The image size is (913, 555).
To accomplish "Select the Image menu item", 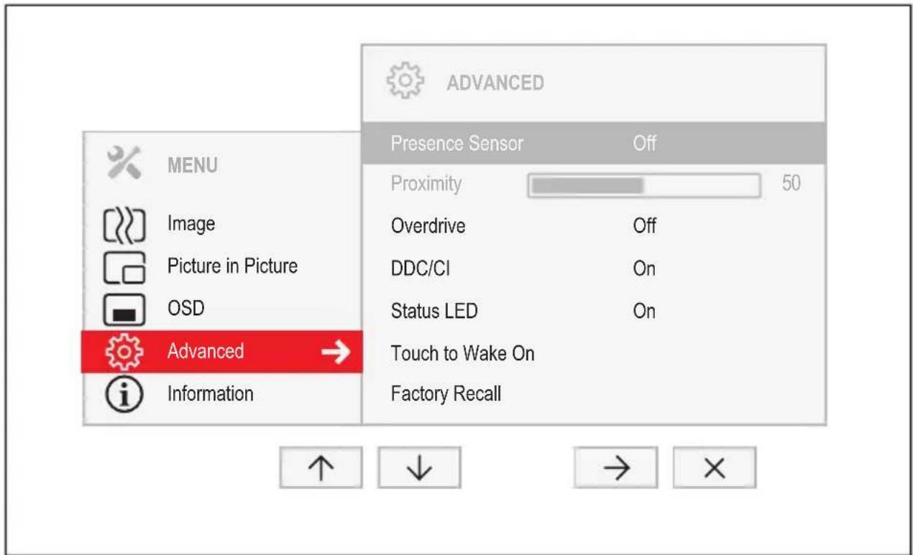I will tap(191, 224).
